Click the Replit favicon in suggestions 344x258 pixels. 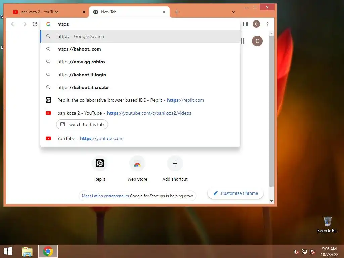pyautogui.click(x=48, y=100)
